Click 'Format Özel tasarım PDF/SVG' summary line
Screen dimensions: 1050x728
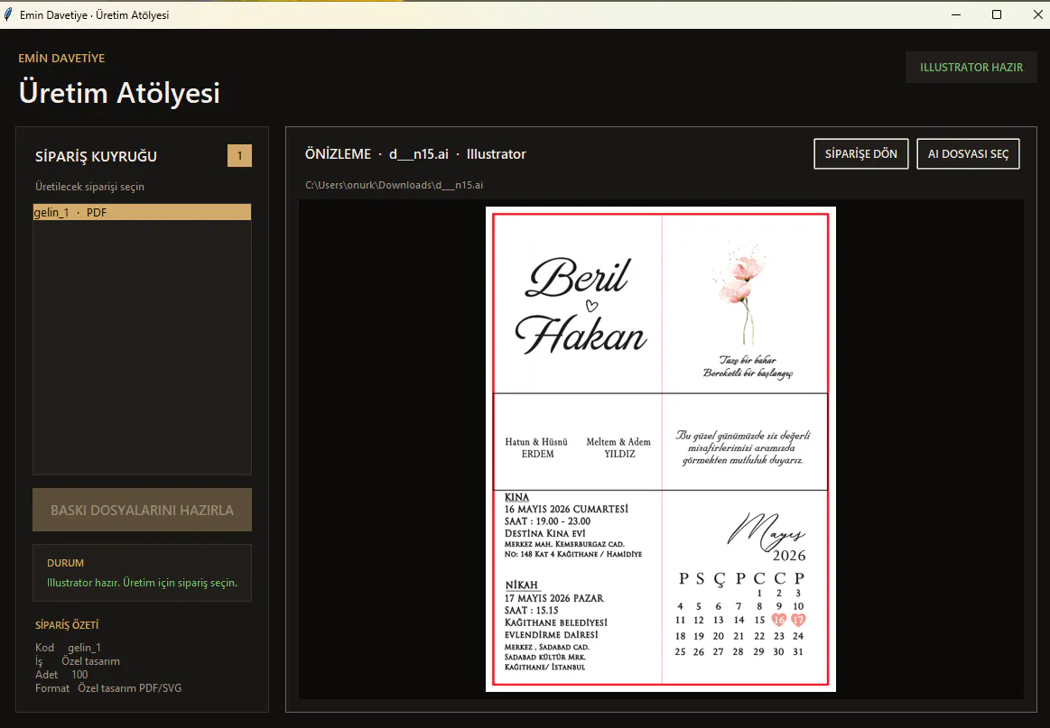tap(107, 687)
